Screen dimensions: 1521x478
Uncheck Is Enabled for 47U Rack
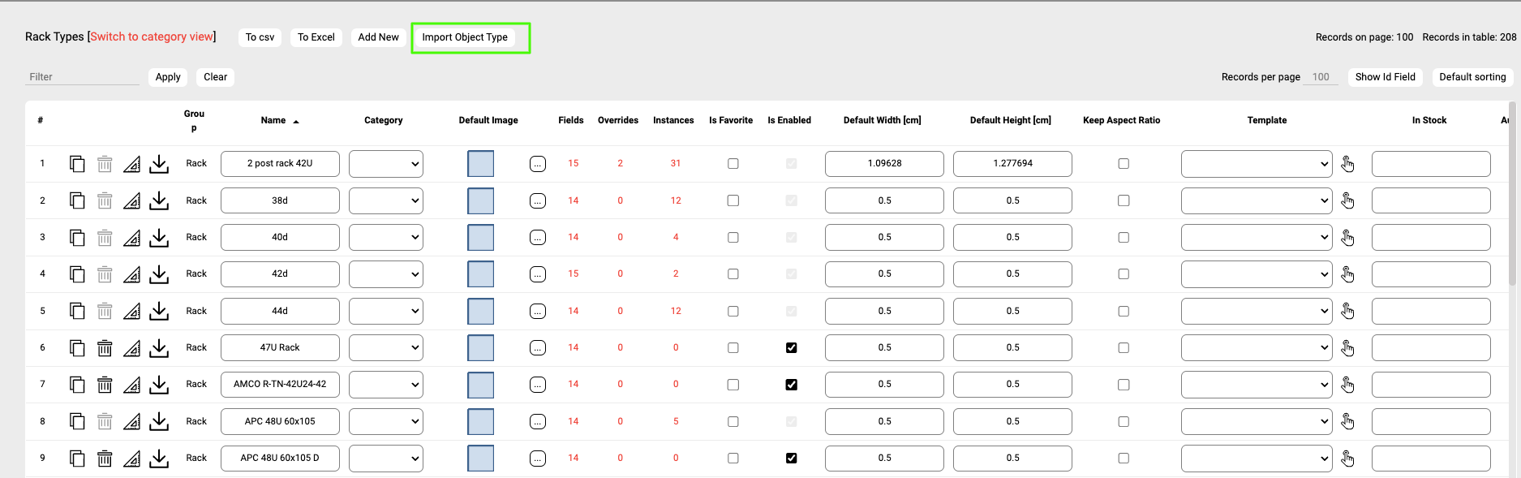coord(791,348)
